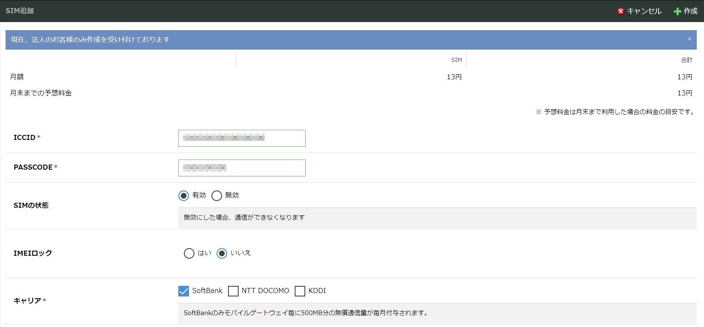Choose はい for IMEIロック

click(x=189, y=253)
